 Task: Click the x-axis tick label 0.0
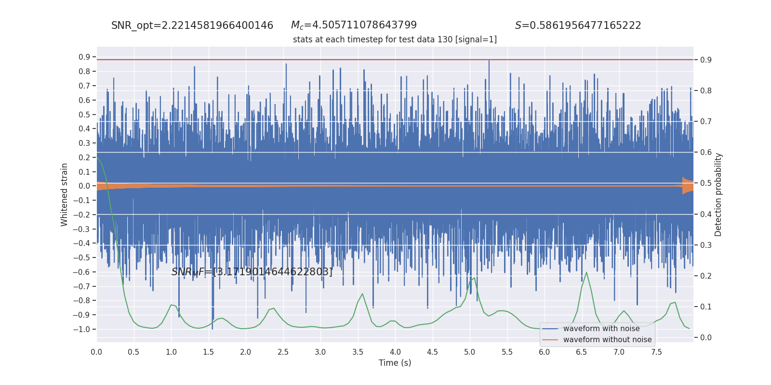click(96, 352)
